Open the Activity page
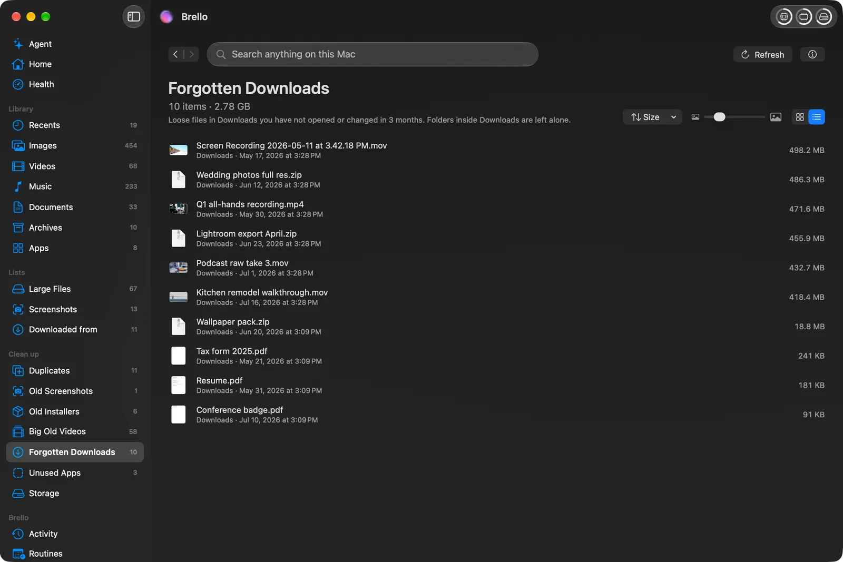 (x=75, y=534)
